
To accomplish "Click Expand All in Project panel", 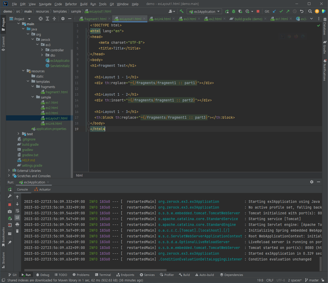I will (47, 19).
